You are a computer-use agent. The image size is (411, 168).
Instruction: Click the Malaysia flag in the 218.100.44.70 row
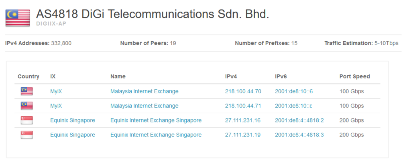[27, 91]
